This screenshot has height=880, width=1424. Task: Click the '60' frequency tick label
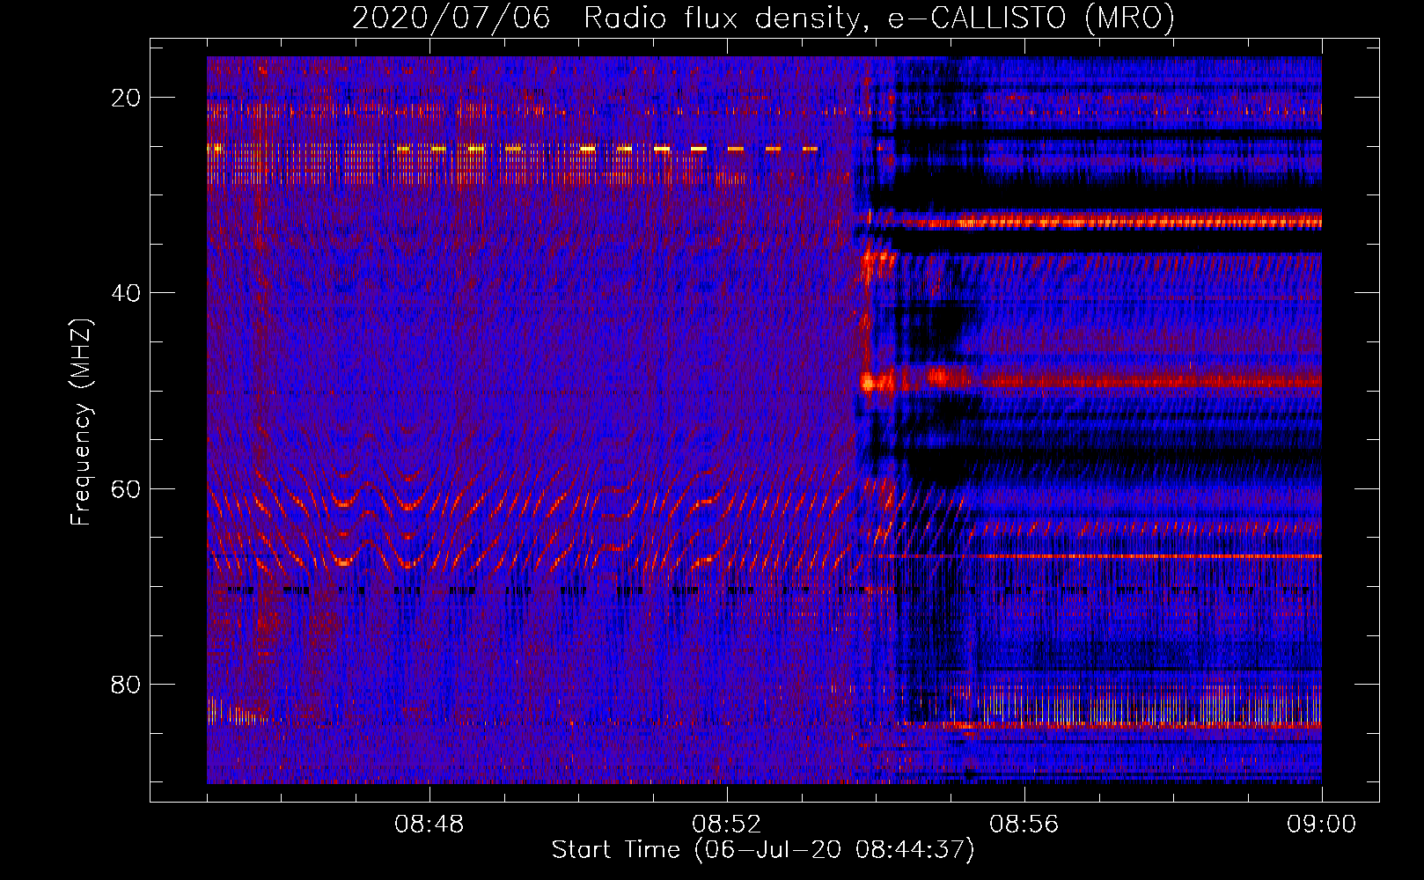[126, 488]
